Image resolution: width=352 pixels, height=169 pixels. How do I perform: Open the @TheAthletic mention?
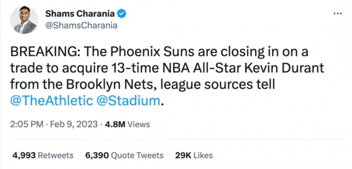pyautogui.click(x=52, y=101)
